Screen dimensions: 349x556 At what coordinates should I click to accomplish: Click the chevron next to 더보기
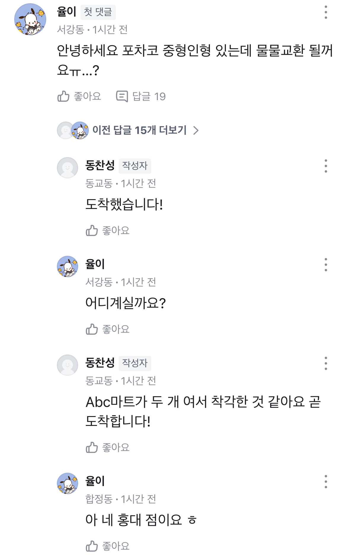click(x=196, y=130)
